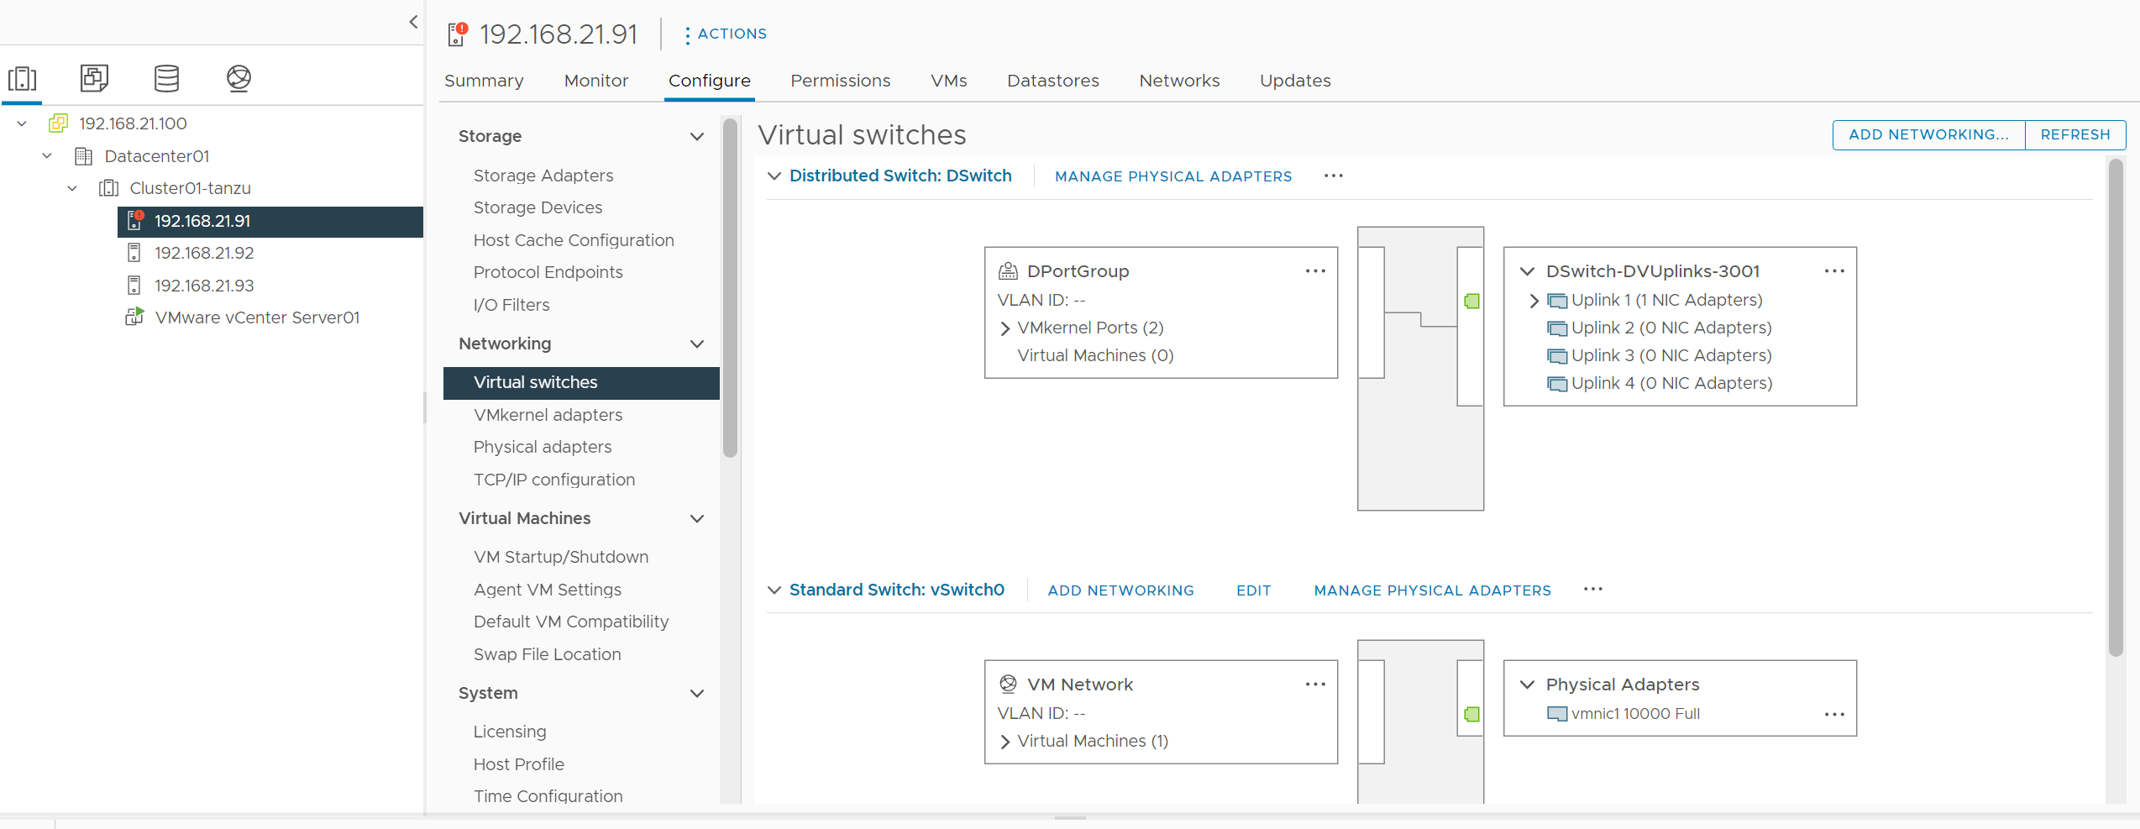Open the ACTIONS menu
Viewport: 2140px width, 829px height.
pos(726,34)
